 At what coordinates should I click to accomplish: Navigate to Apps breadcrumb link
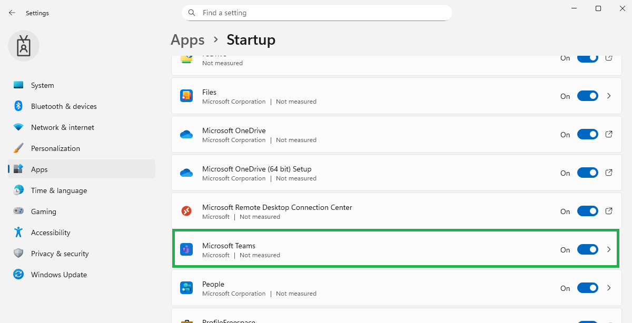[x=187, y=40]
